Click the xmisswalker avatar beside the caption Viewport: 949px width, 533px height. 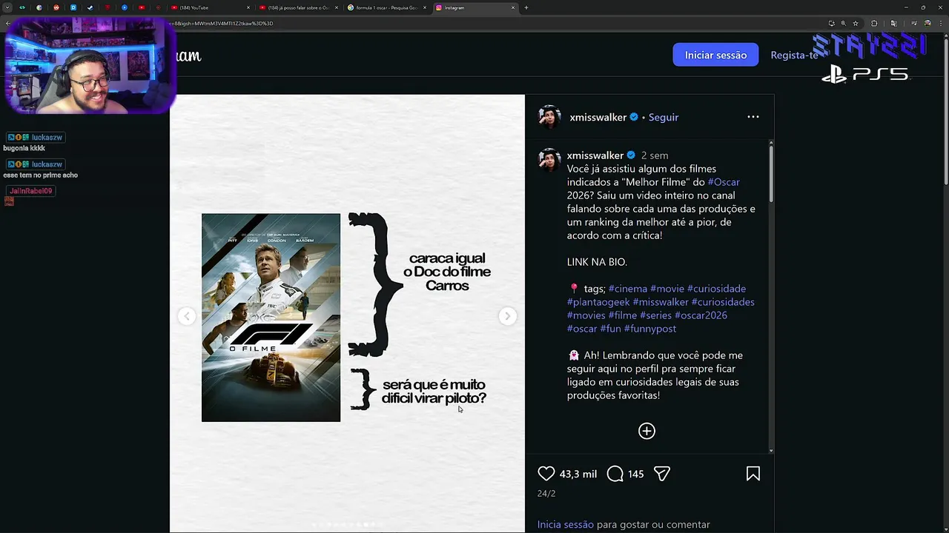549,160
